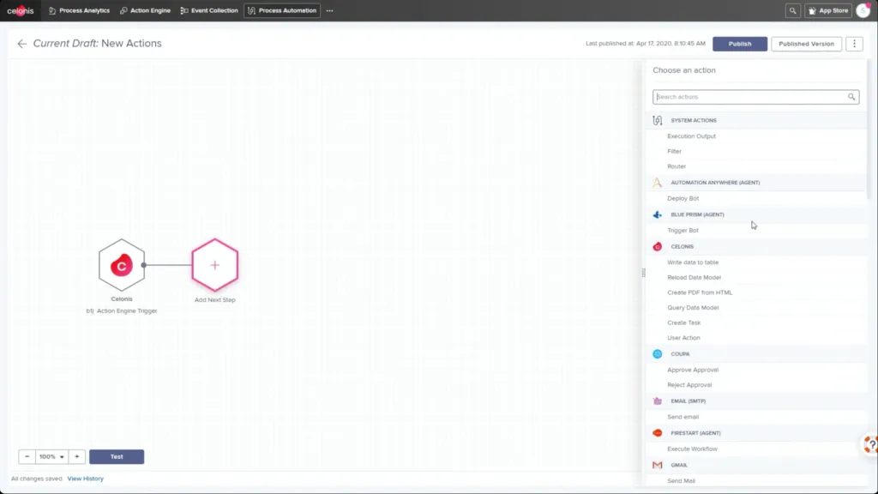
Task: Click the magnifier icon in the actions search
Action: coord(851,97)
